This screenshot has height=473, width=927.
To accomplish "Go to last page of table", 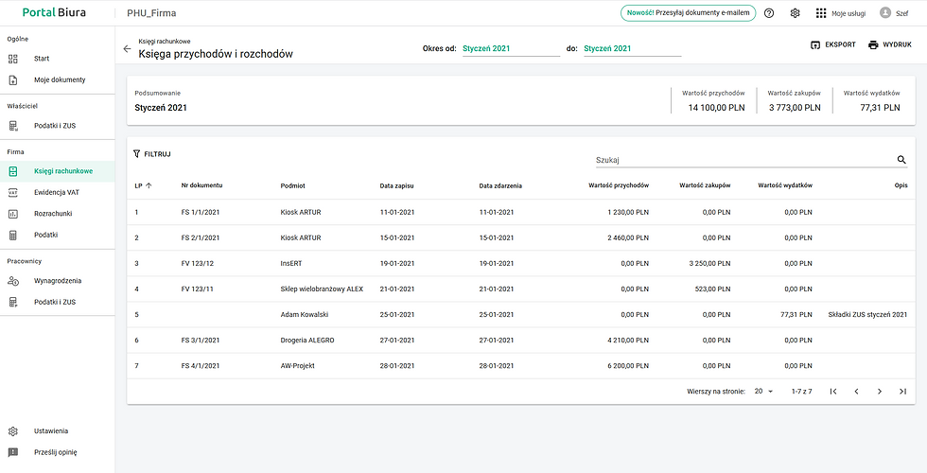I will point(902,392).
